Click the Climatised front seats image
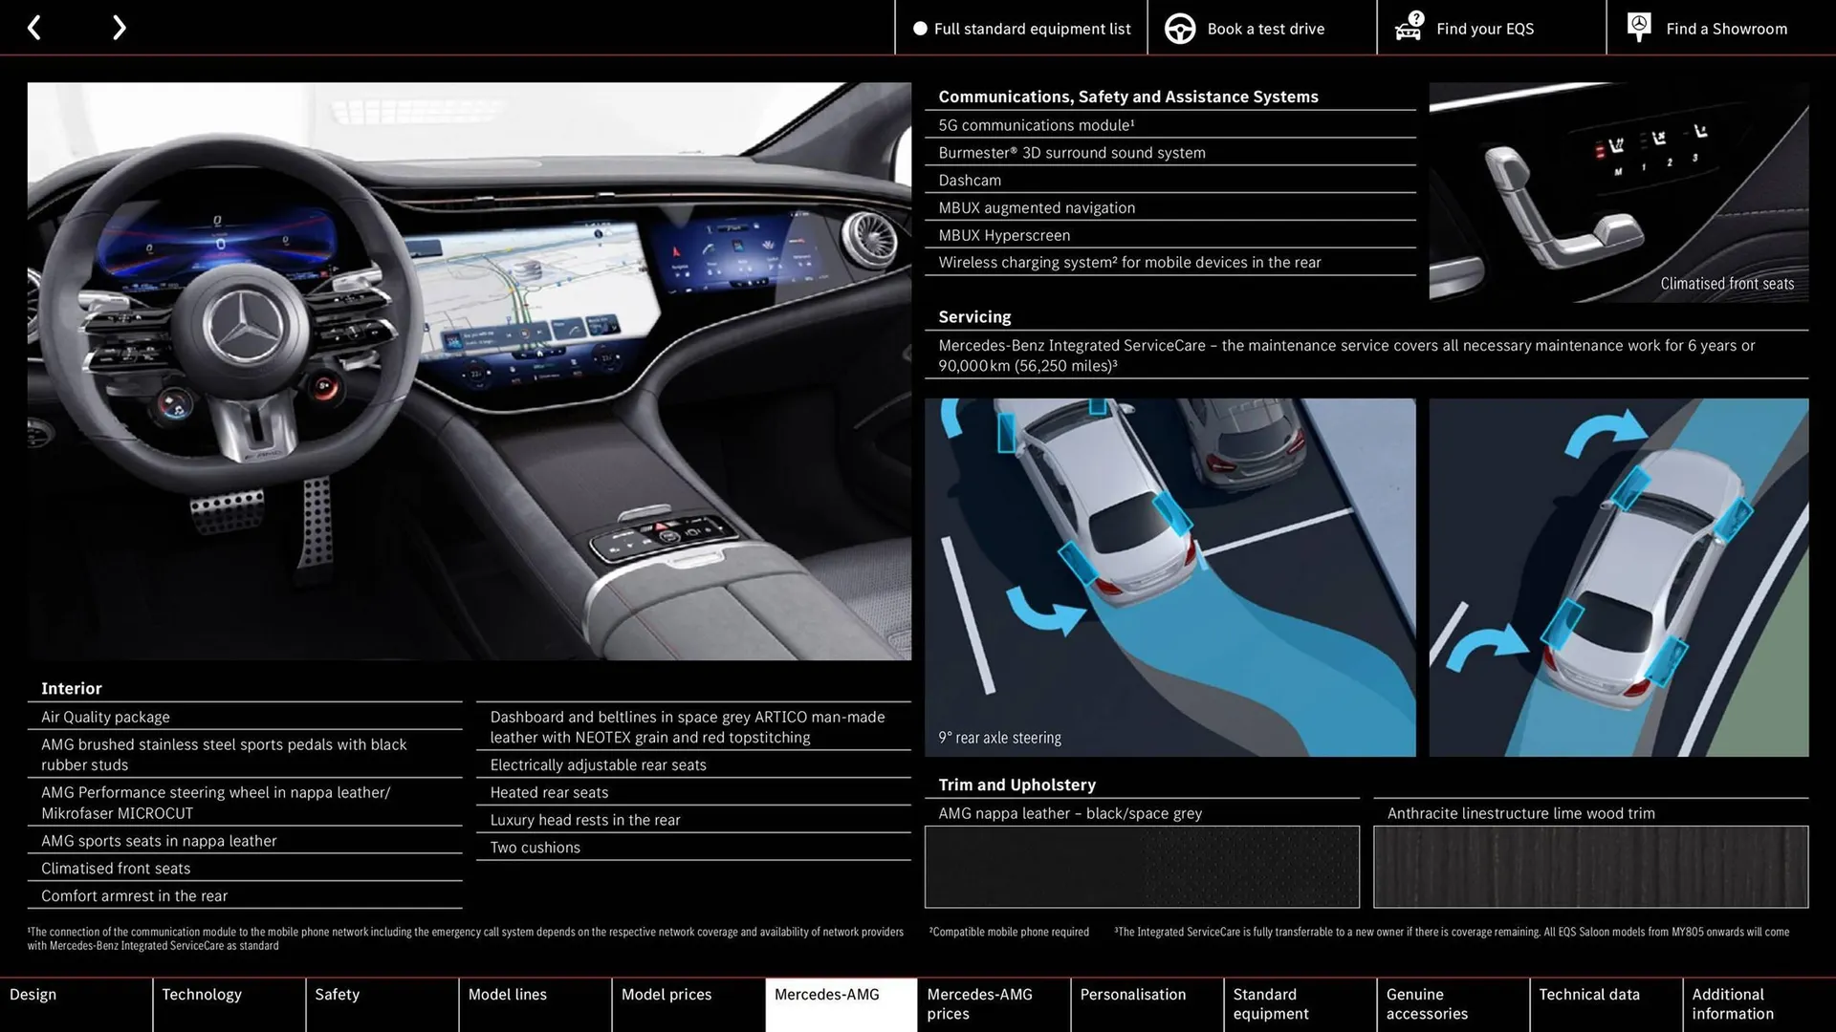The image size is (1836, 1032). pyautogui.click(x=1618, y=191)
